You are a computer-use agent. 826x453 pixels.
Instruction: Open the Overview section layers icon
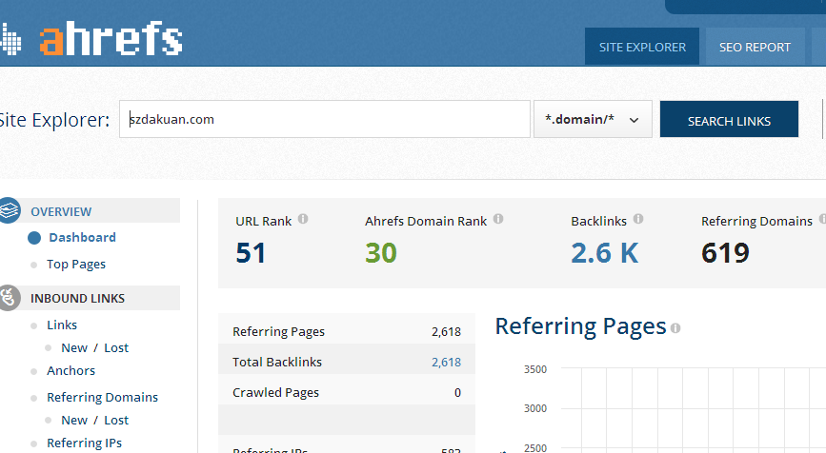[9, 210]
